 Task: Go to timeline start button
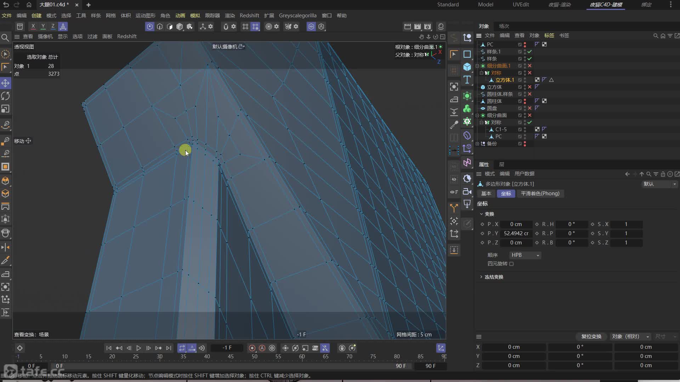coord(109,348)
